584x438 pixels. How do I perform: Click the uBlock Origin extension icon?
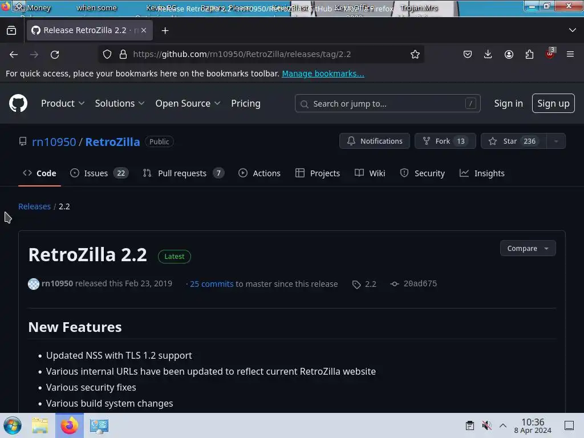[550, 54]
